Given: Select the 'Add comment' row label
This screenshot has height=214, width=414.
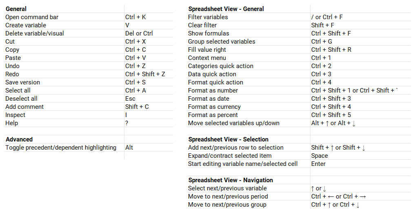Looking at the screenshot, I should click(x=24, y=107).
